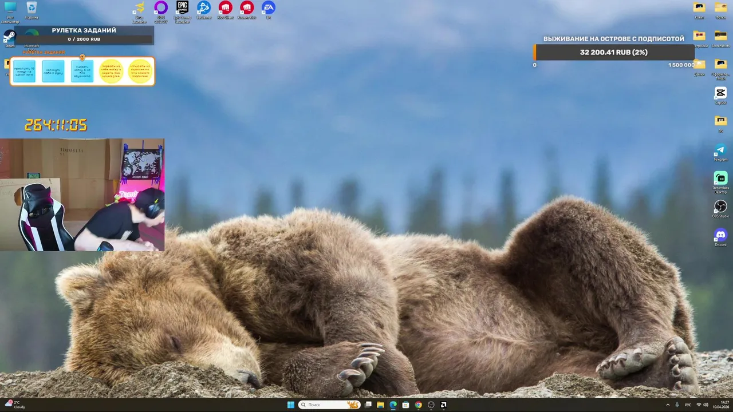Open the Telegram desktop shortcut

720,152
